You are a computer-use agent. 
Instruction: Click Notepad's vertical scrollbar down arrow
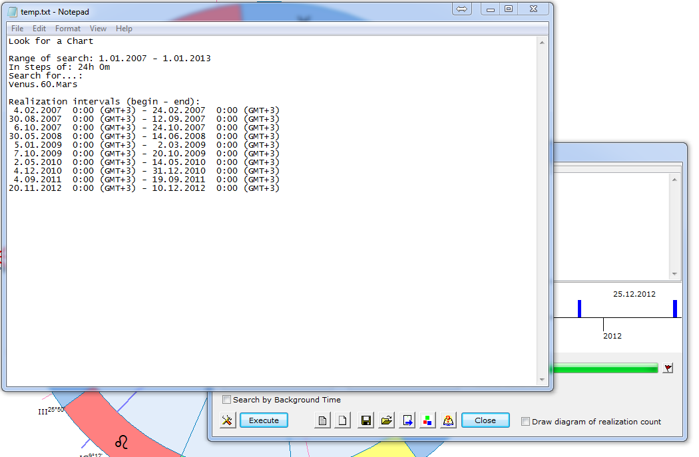pyautogui.click(x=543, y=380)
